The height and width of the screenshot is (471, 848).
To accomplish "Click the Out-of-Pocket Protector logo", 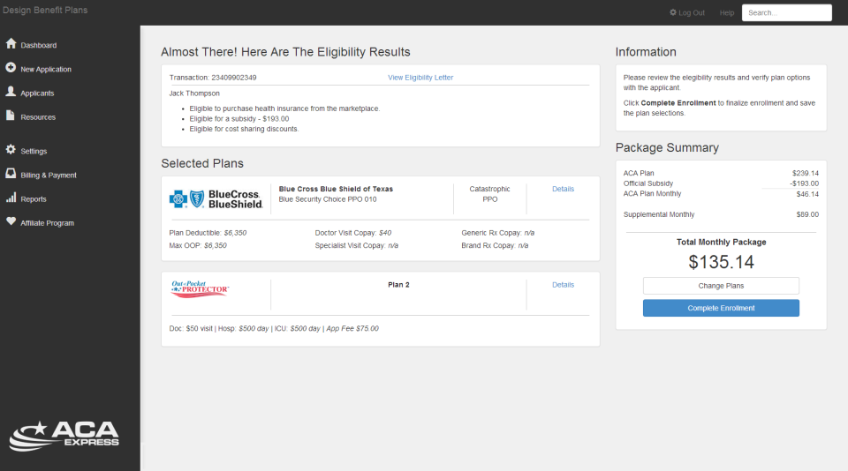I will 200,288.
